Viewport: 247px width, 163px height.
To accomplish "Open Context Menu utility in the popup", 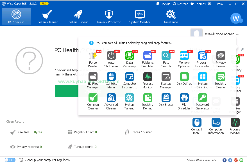I will (x=111, y=81).
